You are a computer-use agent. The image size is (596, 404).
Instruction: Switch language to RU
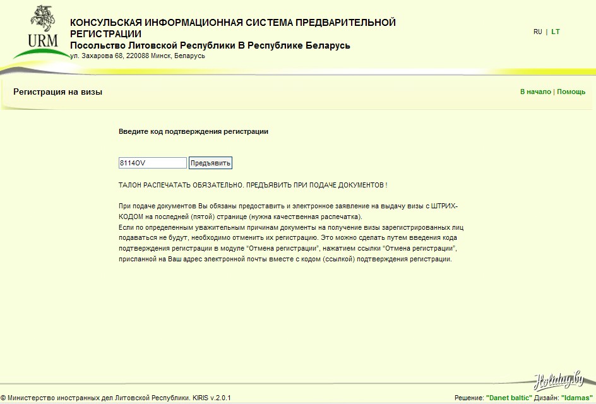[x=537, y=32]
